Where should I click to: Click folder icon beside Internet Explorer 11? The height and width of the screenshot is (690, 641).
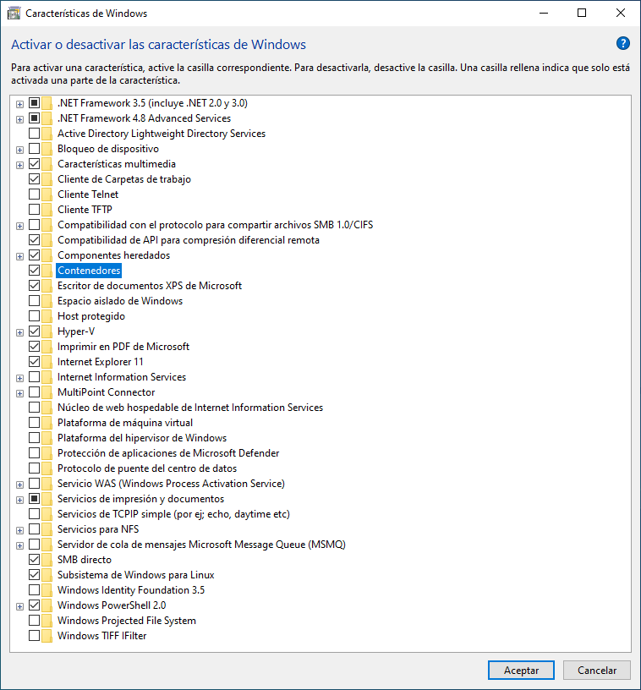pos(47,362)
